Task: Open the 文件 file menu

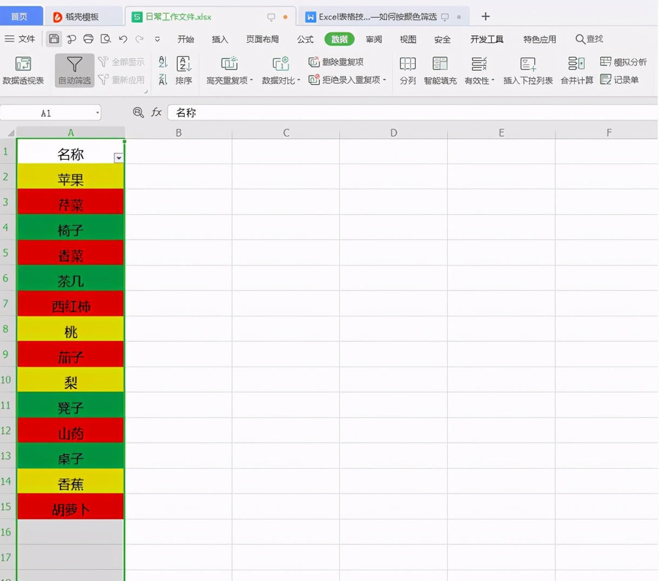Action: coord(20,39)
